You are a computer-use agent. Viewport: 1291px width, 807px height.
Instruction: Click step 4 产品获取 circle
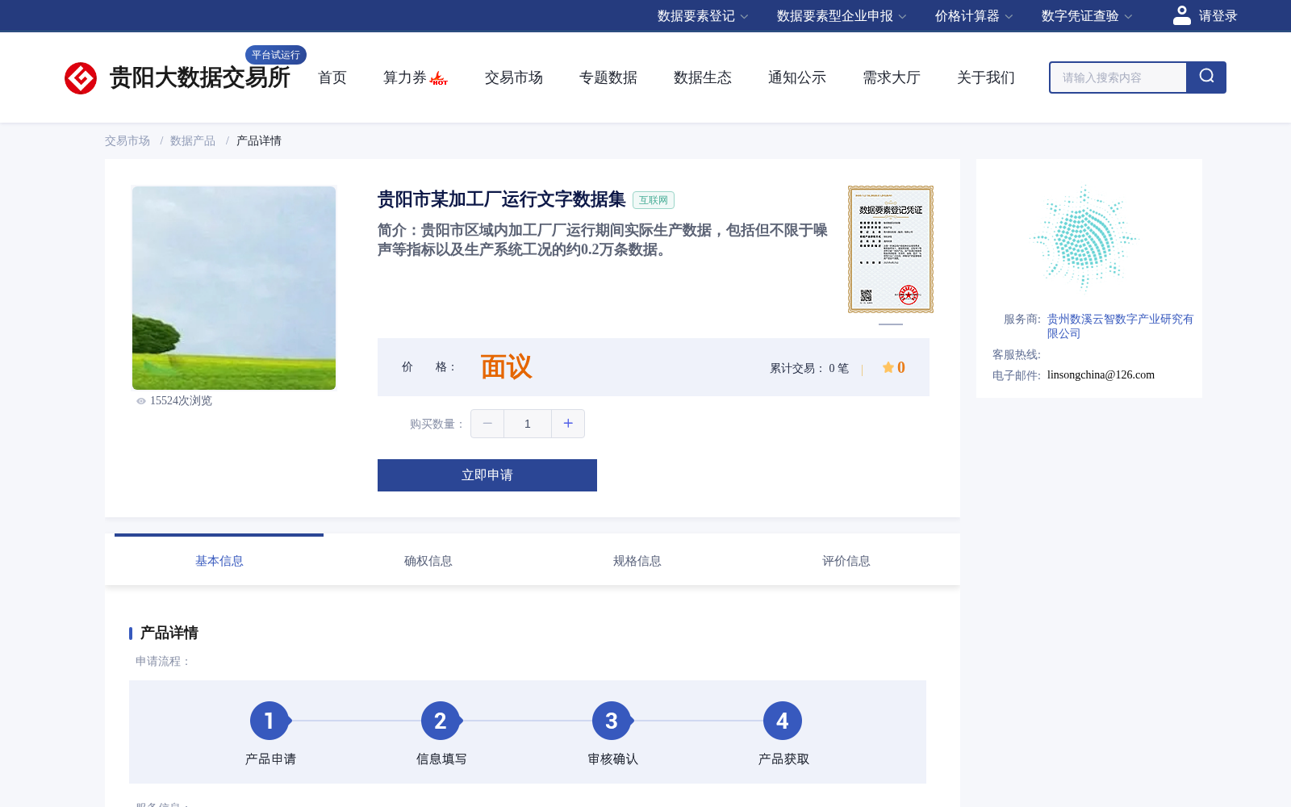[783, 721]
